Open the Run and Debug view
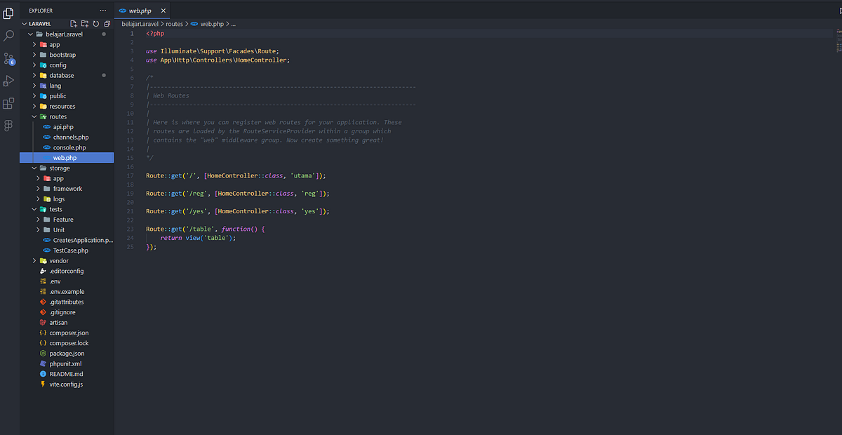 tap(9, 81)
